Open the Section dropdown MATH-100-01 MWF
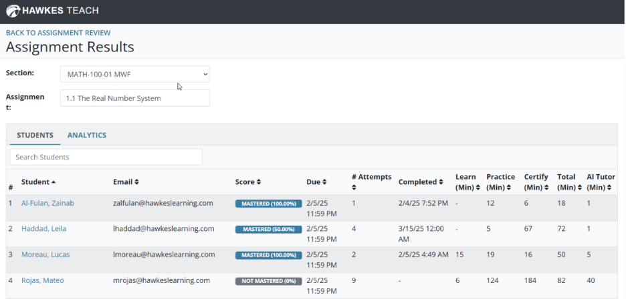This screenshot has width=626, height=299. [134, 73]
